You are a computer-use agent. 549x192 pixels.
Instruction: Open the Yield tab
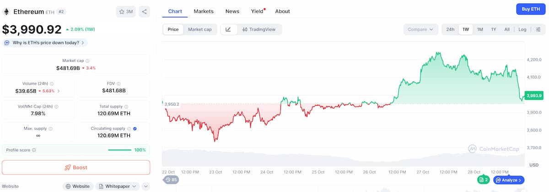[x=257, y=11]
